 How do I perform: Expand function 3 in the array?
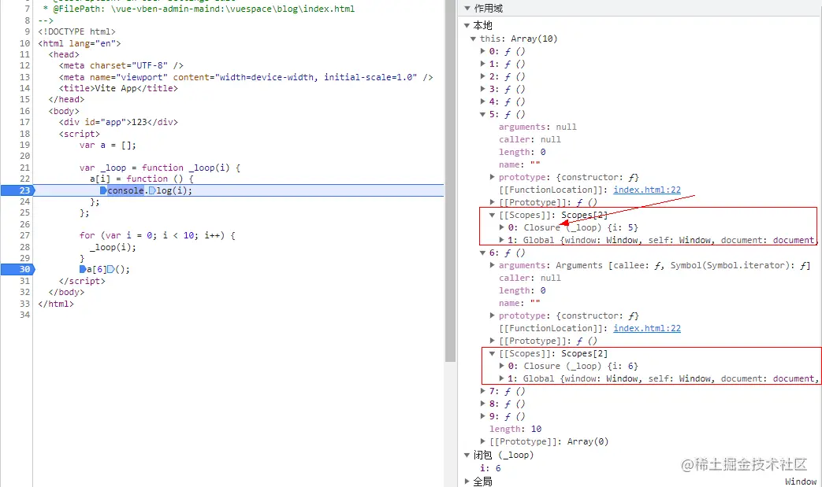(x=483, y=89)
